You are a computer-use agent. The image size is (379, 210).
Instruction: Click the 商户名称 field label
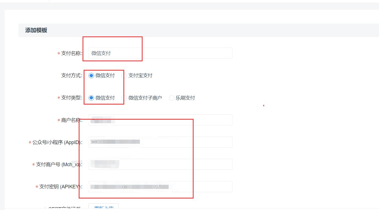(72, 120)
